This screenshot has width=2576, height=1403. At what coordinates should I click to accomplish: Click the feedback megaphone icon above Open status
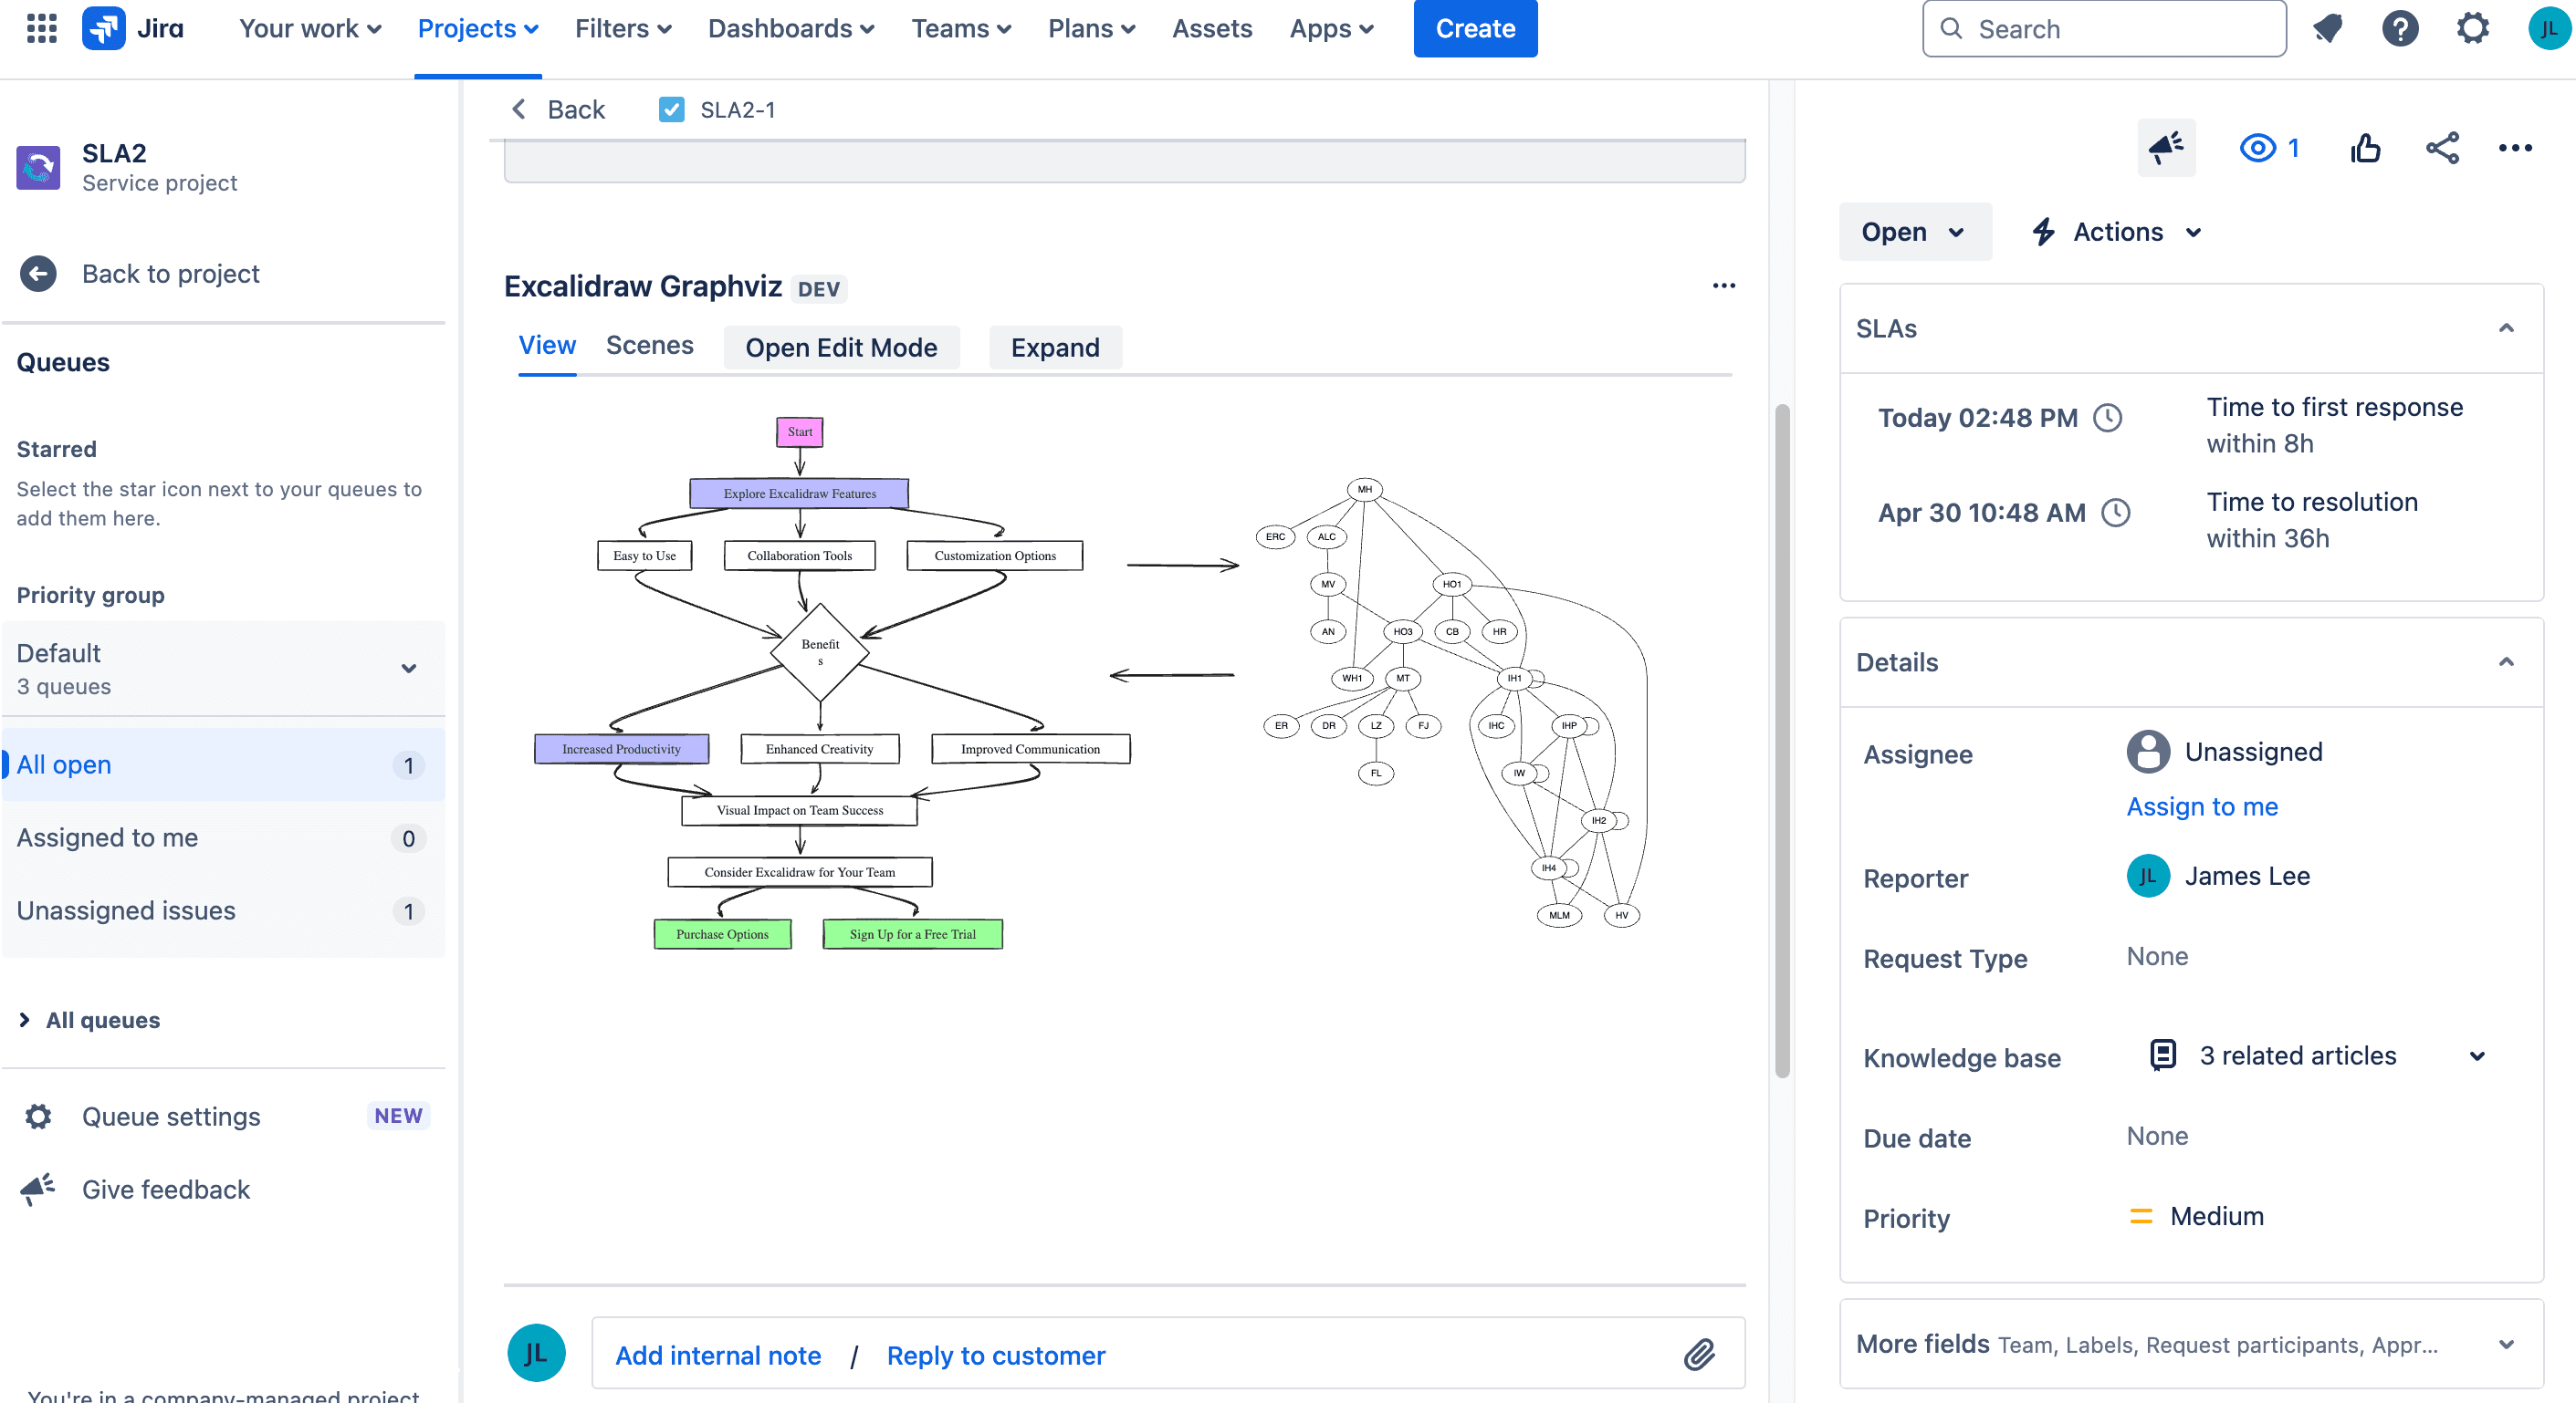2166,148
